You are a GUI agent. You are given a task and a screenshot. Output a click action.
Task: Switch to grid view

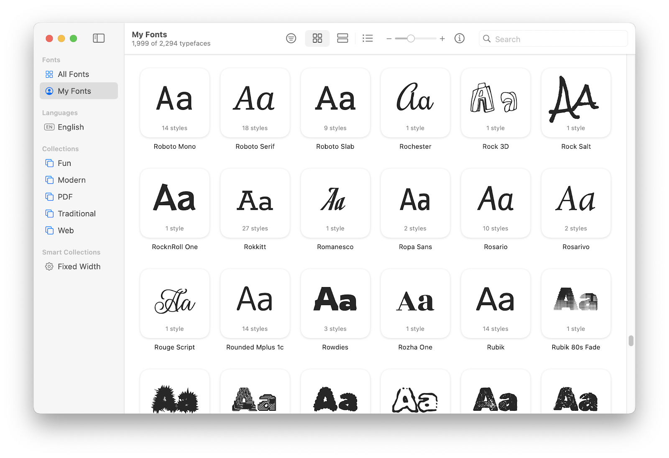317,38
